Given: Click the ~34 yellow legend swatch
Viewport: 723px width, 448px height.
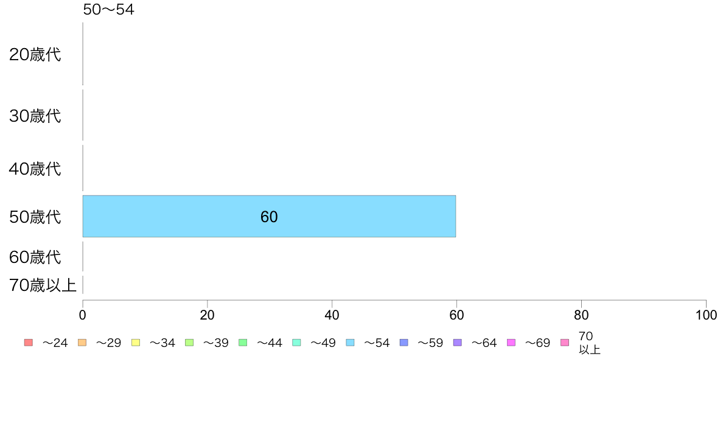Looking at the screenshot, I should point(136,342).
